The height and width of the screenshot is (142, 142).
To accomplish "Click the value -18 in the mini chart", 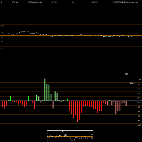I will (91, 138).
